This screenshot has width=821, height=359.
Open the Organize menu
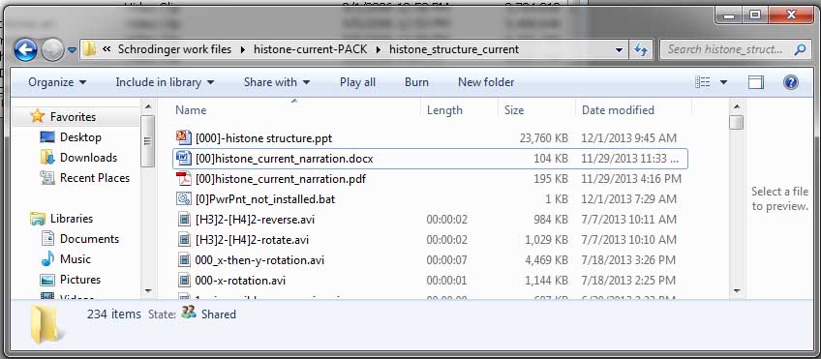click(x=57, y=82)
